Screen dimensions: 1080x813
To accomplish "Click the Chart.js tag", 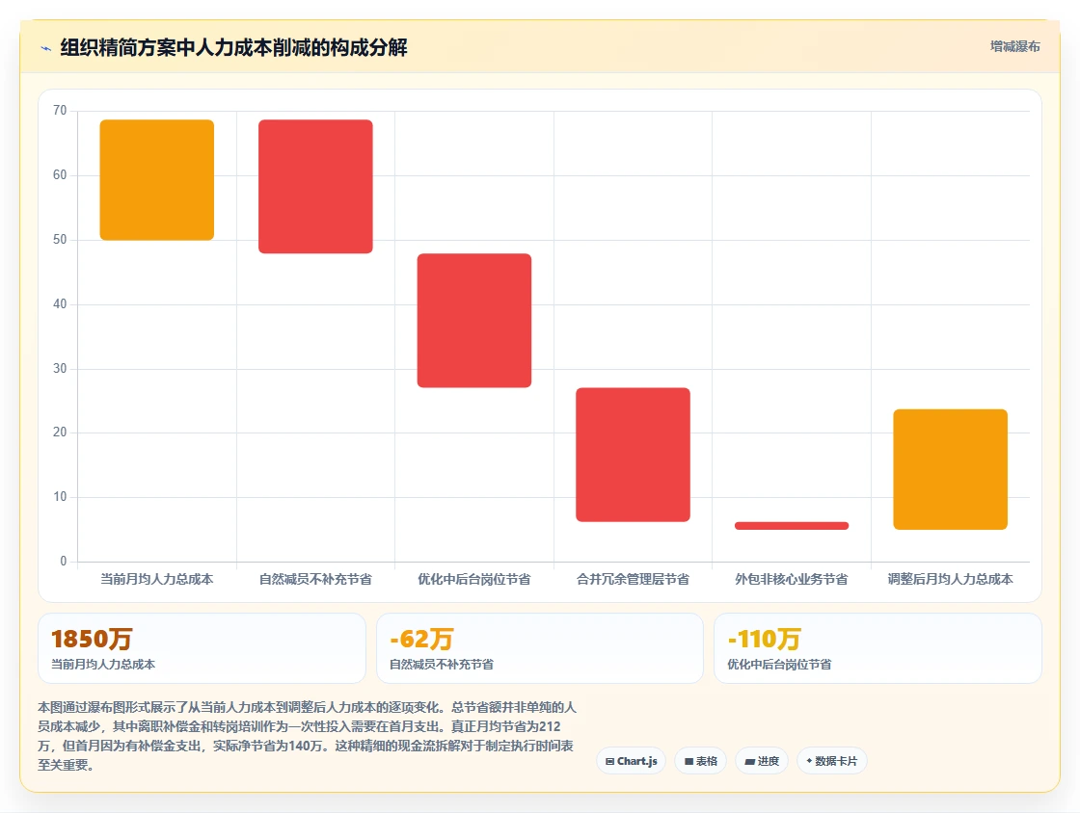I will [x=631, y=761].
